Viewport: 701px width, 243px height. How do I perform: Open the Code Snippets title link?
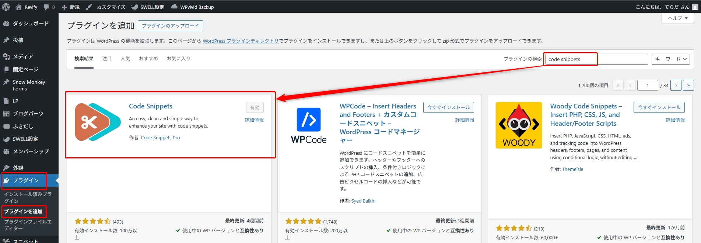[151, 106]
